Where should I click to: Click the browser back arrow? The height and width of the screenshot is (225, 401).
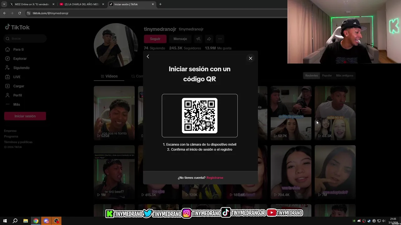coord(4,13)
